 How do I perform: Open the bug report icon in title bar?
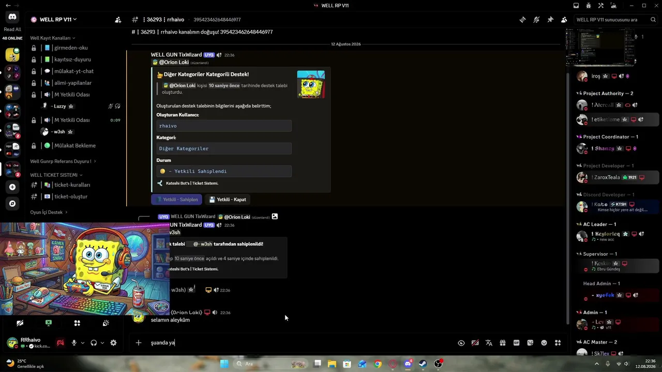589,6
